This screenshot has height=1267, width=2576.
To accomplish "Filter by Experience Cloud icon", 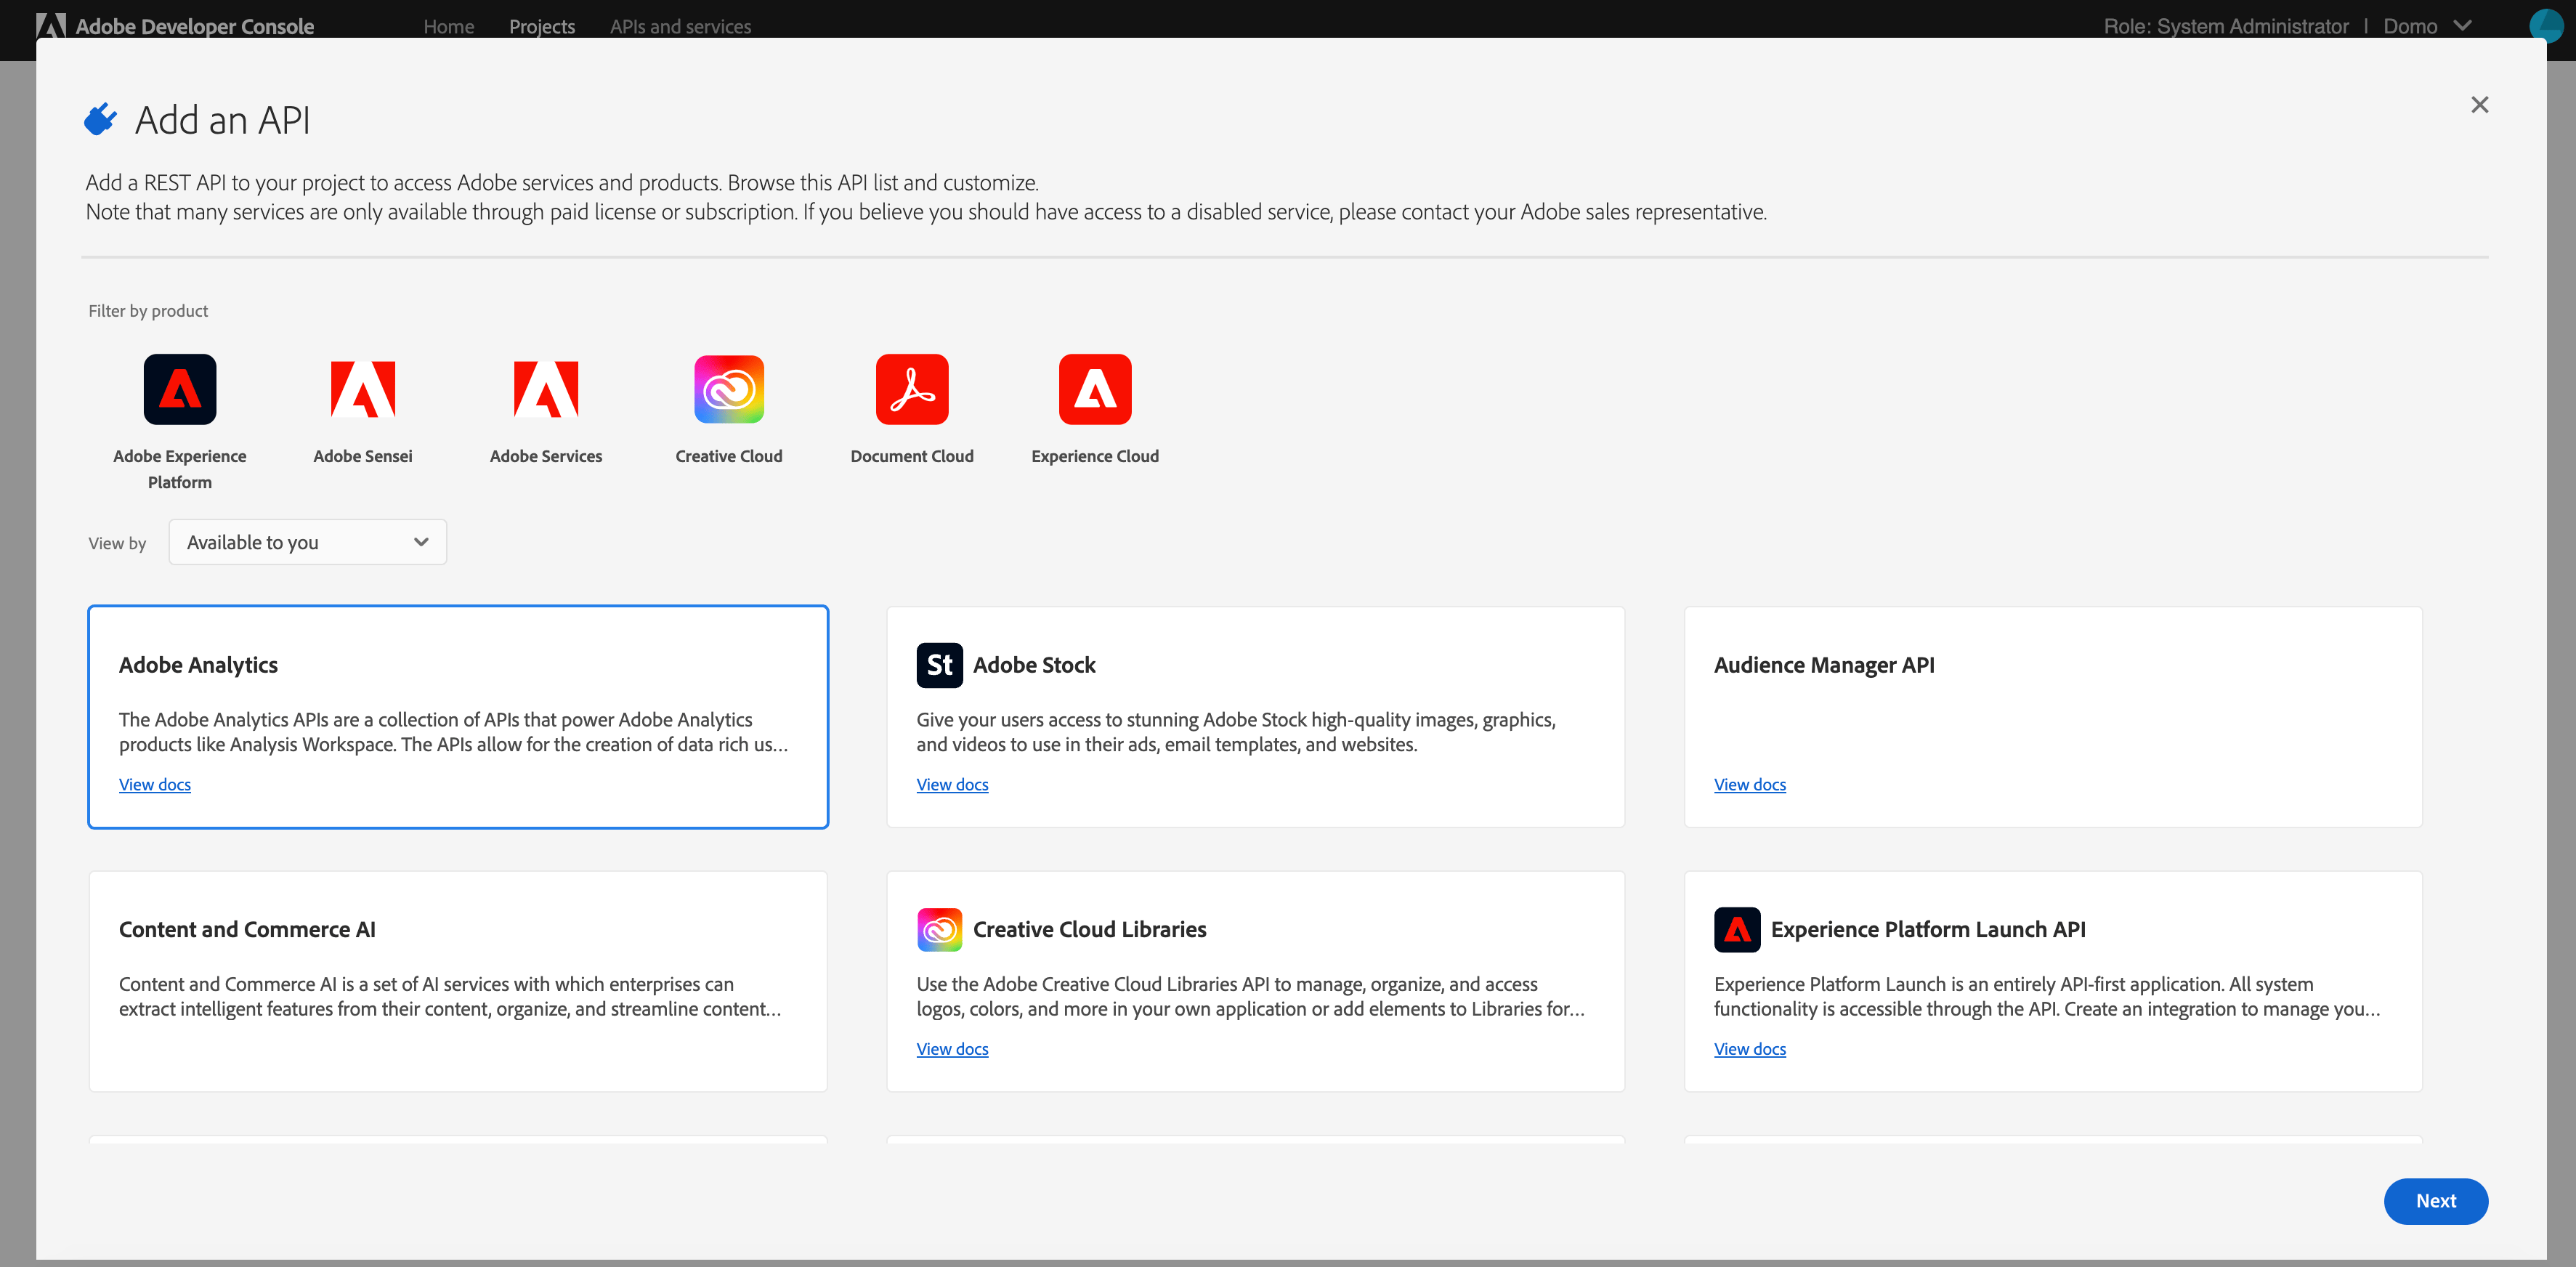I will coord(1095,389).
